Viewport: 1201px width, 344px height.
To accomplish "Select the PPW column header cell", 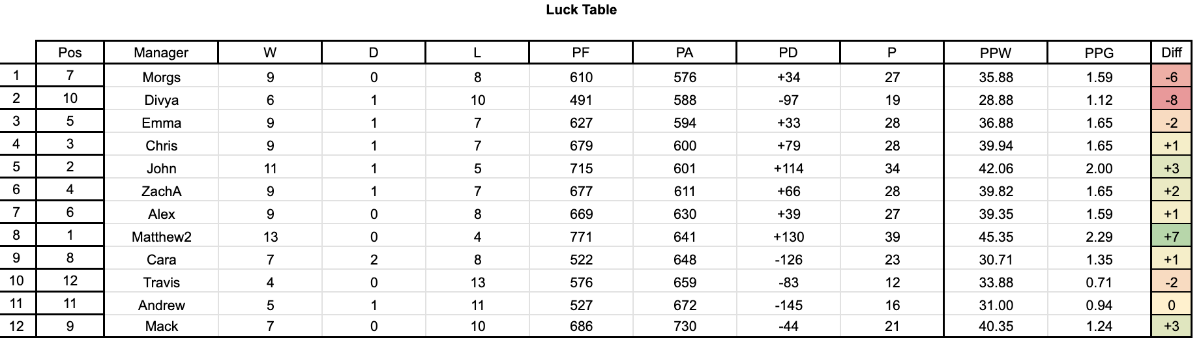I will (996, 53).
